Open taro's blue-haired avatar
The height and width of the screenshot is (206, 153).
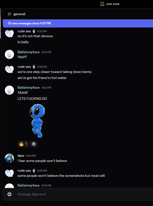pos(9,158)
